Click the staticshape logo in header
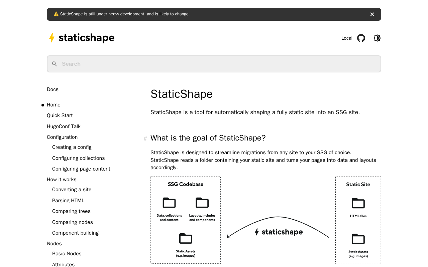 click(81, 38)
